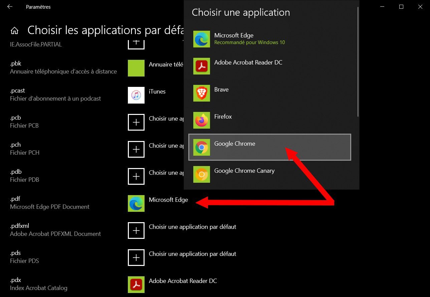This screenshot has height=297, width=430.
Task: Click the 'Index Acrobat Catalog' description
Action: (x=39, y=288)
